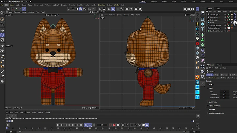Click the checkered sphere material icon

pyautogui.click(x=197, y=58)
